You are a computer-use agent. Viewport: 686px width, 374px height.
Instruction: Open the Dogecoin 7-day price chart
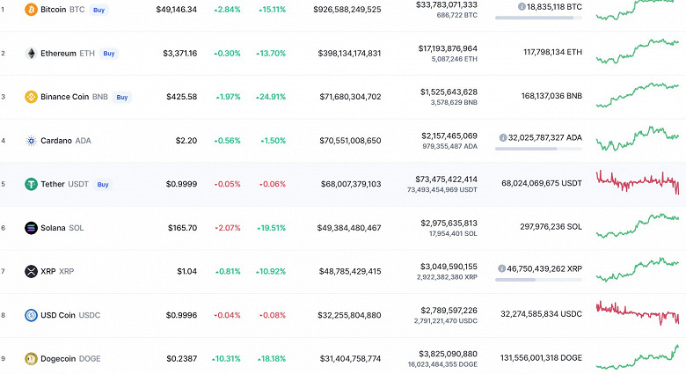[x=637, y=357]
